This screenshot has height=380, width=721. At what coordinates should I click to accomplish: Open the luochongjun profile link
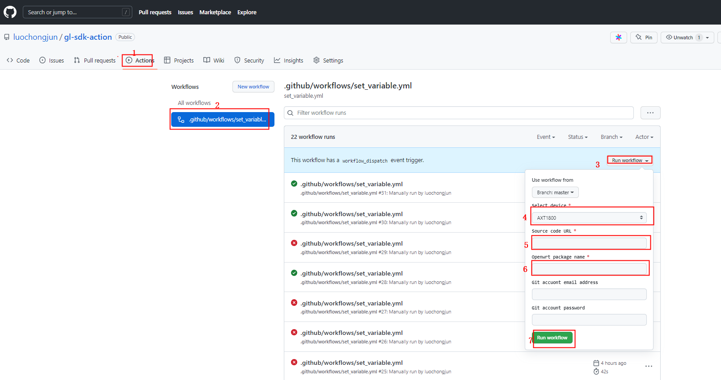pos(35,37)
